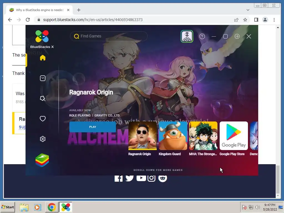Click the Ragnarok Origin title heading

pos(91,92)
